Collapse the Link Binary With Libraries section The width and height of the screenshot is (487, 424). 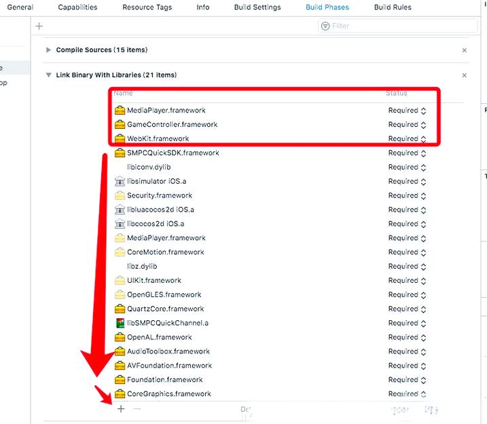[48, 75]
